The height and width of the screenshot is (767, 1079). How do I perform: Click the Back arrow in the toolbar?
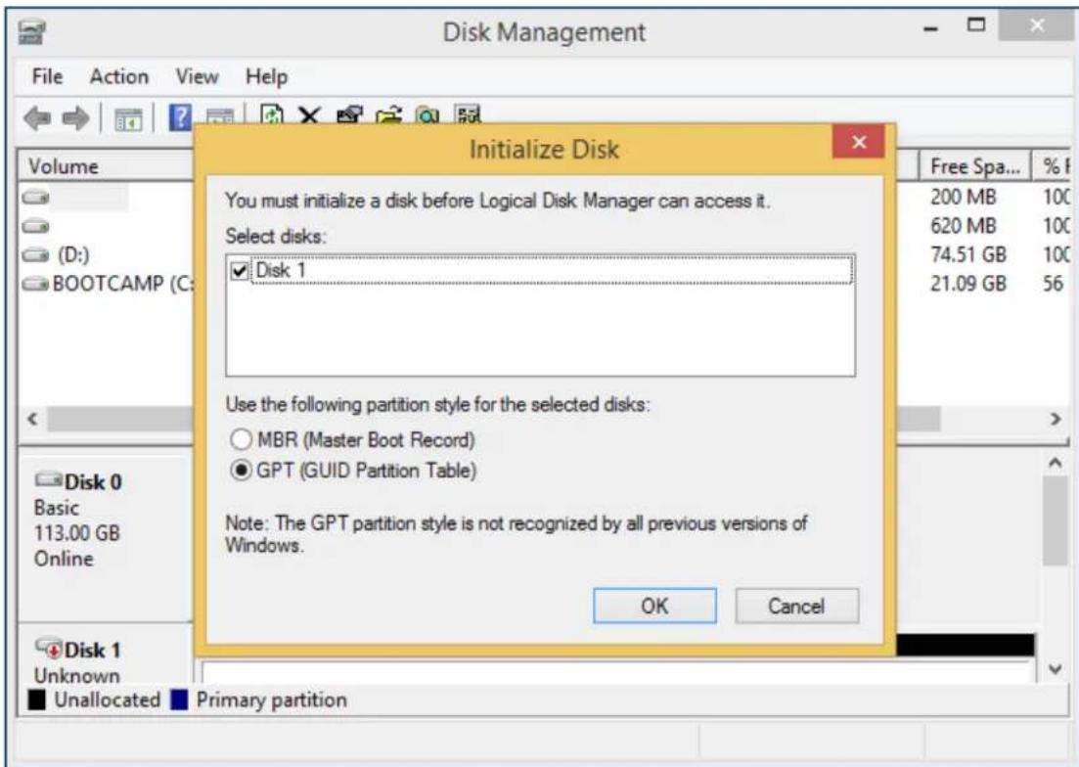[37, 118]
